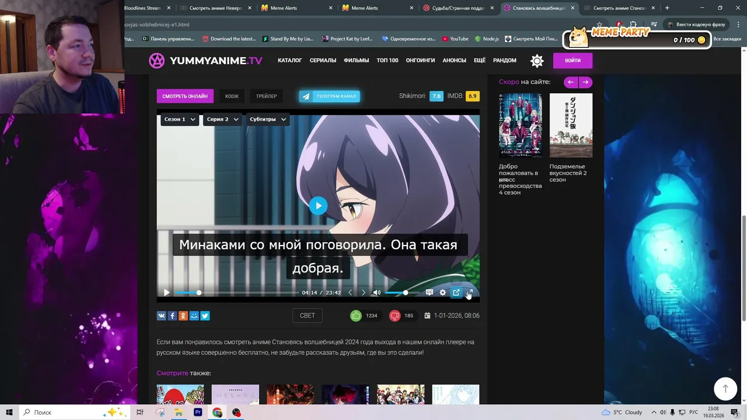
Task: Open Все закладки bookmarks folder
Action: [727, 39]
